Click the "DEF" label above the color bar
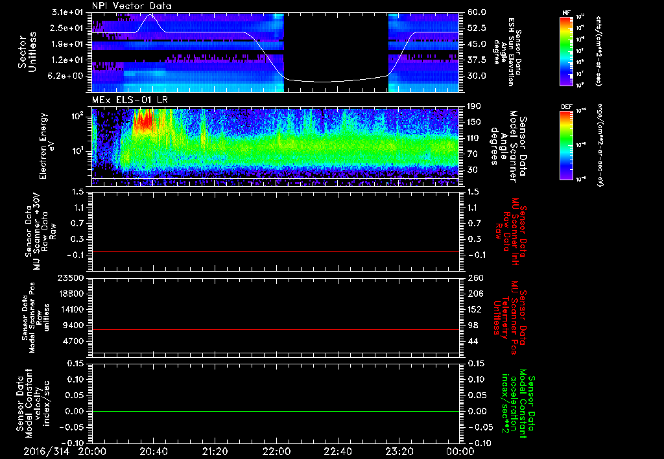 coord(566,107)
